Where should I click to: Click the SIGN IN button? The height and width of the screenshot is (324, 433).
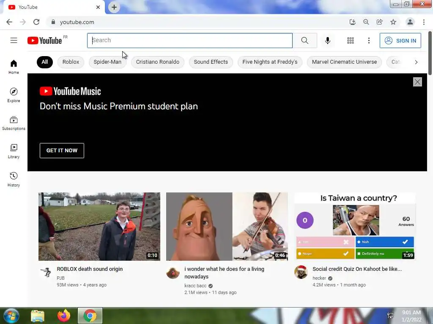tap(400, 40)
